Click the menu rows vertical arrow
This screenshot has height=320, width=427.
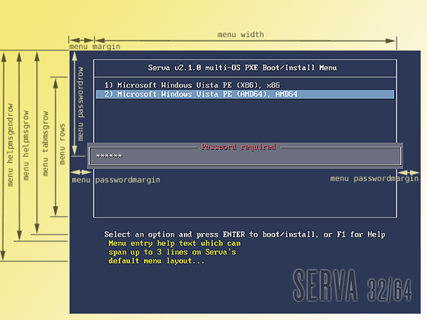point(56,147)
